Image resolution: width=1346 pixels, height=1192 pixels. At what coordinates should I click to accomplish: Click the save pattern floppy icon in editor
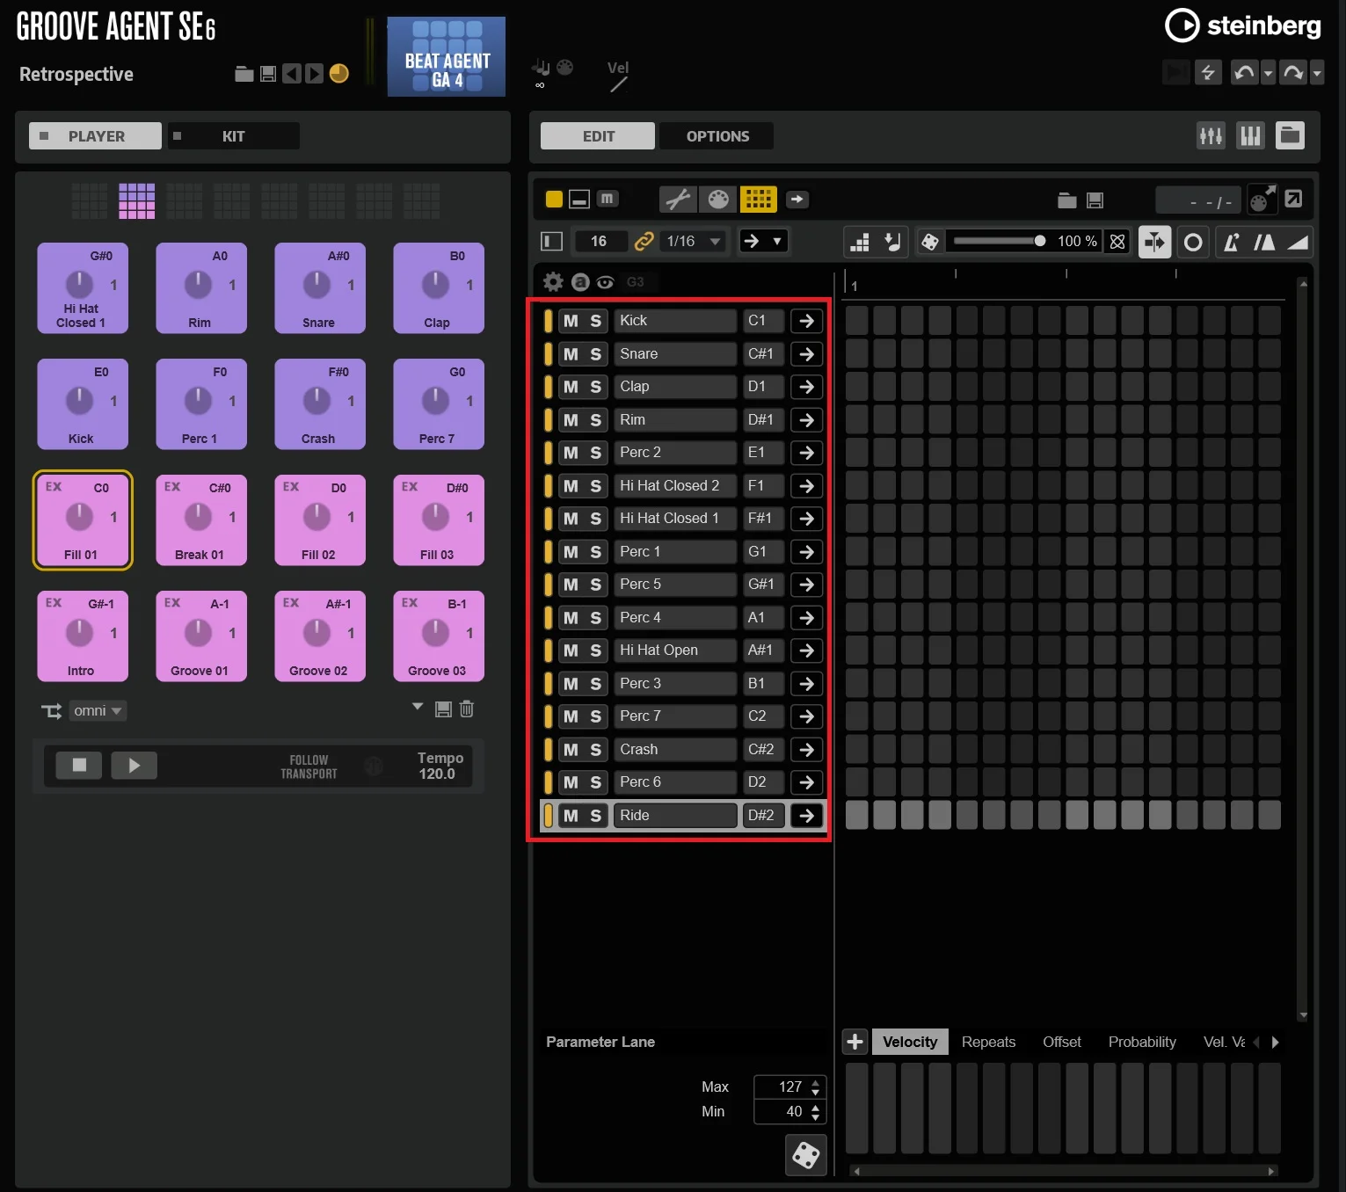[1095, 200]
